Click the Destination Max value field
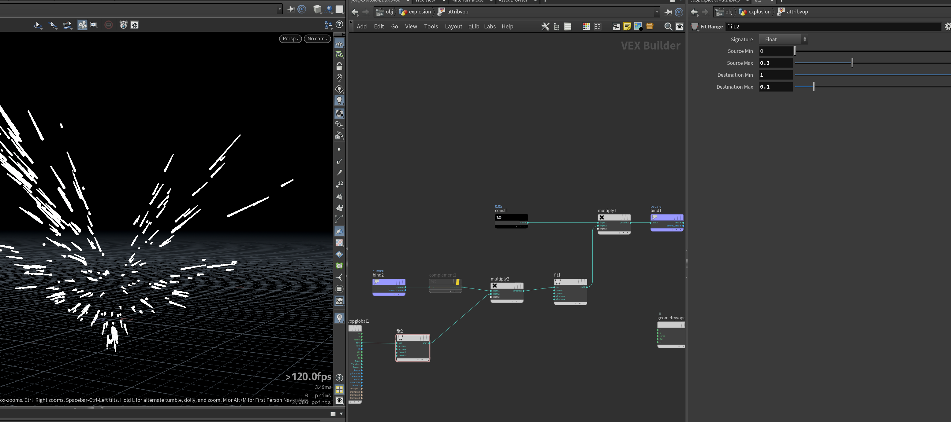The image size is (951, 422). [776, 87]
